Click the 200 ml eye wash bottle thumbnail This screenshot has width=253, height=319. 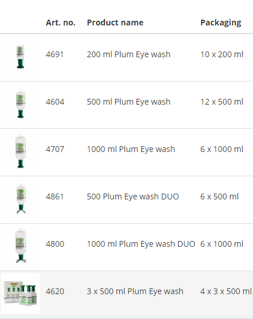(x=20, y=57)
